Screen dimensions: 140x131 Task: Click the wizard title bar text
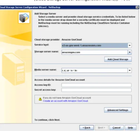click(x=30, y=7)
